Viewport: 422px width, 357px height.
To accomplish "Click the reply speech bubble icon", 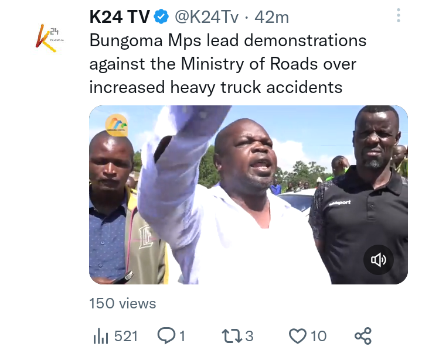I will coord(166,335).
